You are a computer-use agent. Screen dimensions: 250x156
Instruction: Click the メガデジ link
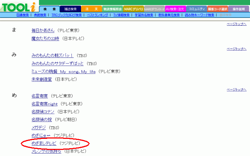[39, 128]
